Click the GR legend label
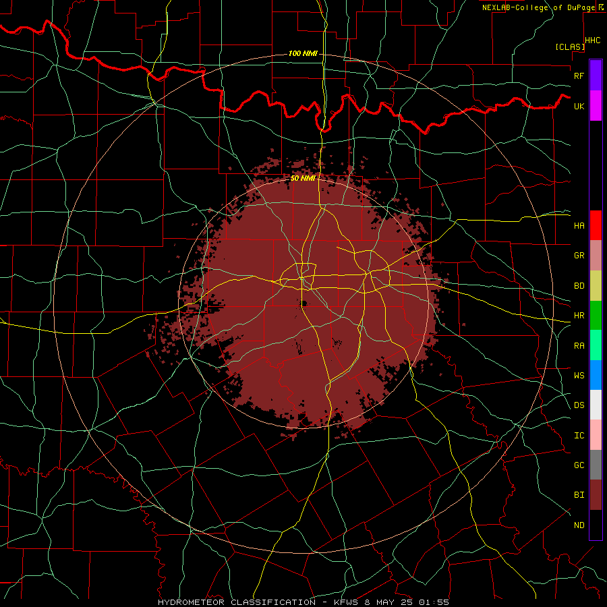This screenshot has height=607, width=607. point(579,256)
